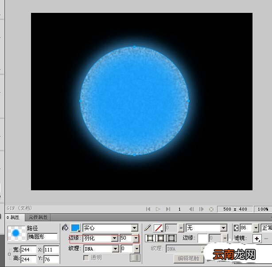Select stroke centered on path icon
The image size is (272, 267).
[x=161, y=238]
